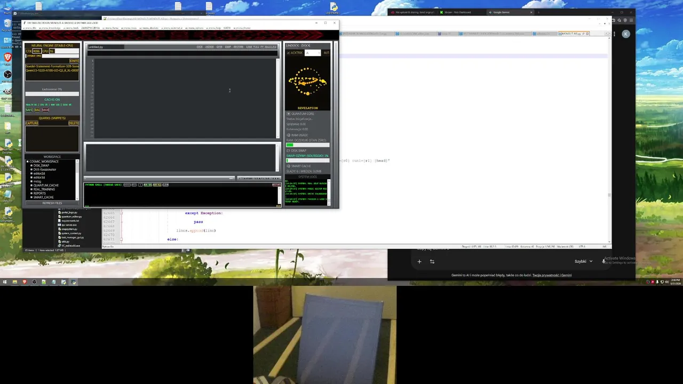Expand the DISK_SWAP folder

(x=31, y=165)
